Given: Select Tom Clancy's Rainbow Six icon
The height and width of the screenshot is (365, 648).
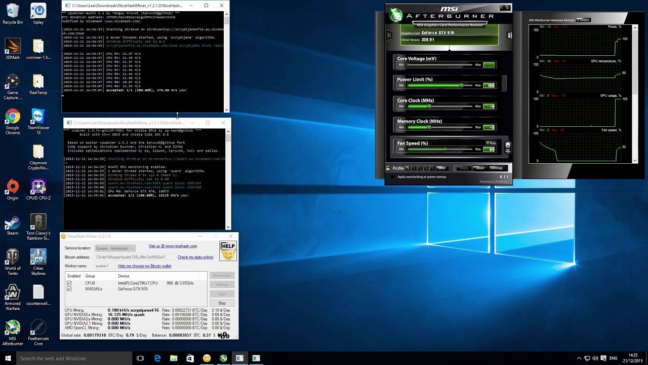Looking at the screenshot, I should pyautogui.click(x=38, y=227).
